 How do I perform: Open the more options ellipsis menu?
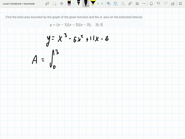(144, 3)
